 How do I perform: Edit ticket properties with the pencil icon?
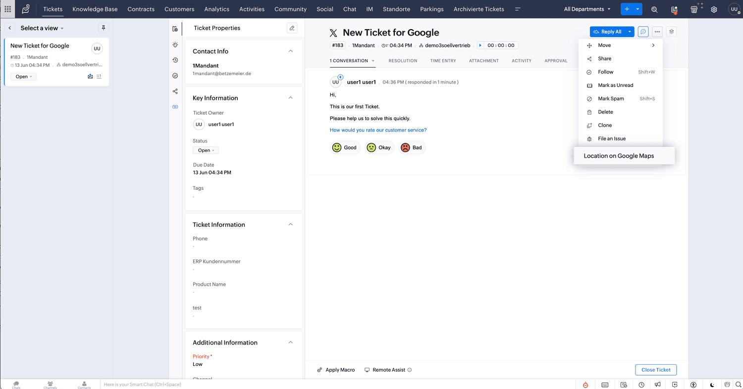tap(292, 28)
